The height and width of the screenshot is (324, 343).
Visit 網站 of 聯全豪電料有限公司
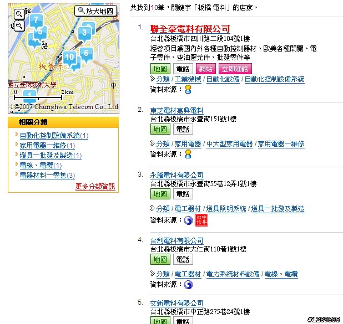(x=206, y=69)
